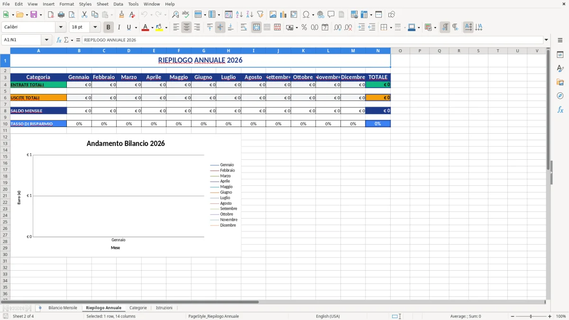Toggle Bold formatting

[108, 27]
